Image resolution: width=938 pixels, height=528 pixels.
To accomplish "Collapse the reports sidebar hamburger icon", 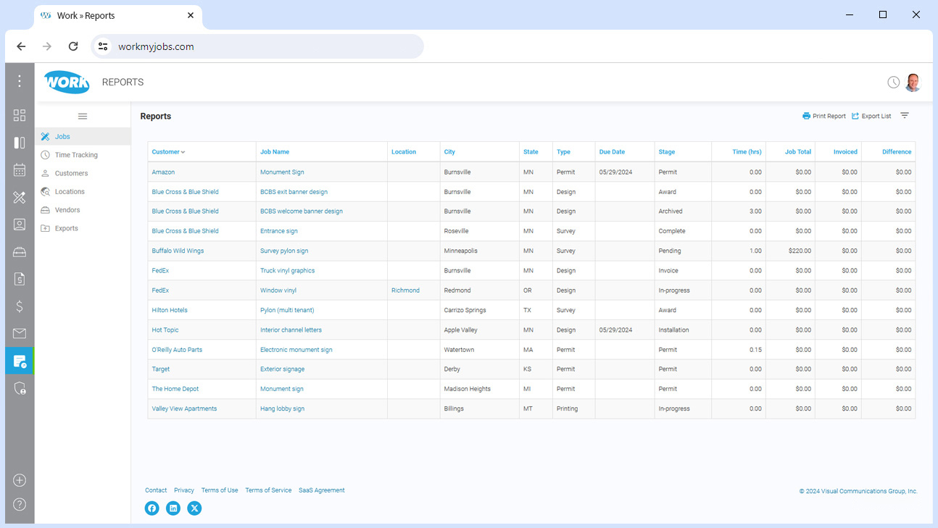I will pos(83,116).
